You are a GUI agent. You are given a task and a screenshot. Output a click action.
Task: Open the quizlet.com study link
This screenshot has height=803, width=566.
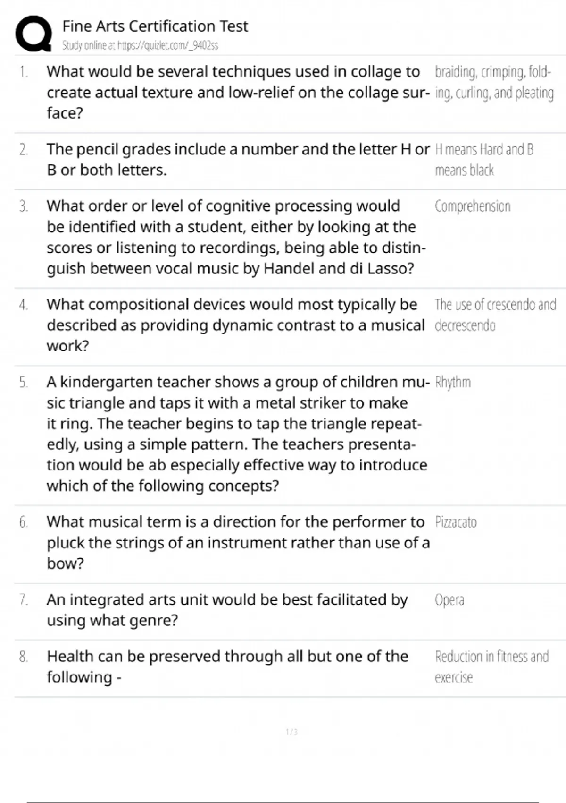[140, 46]
